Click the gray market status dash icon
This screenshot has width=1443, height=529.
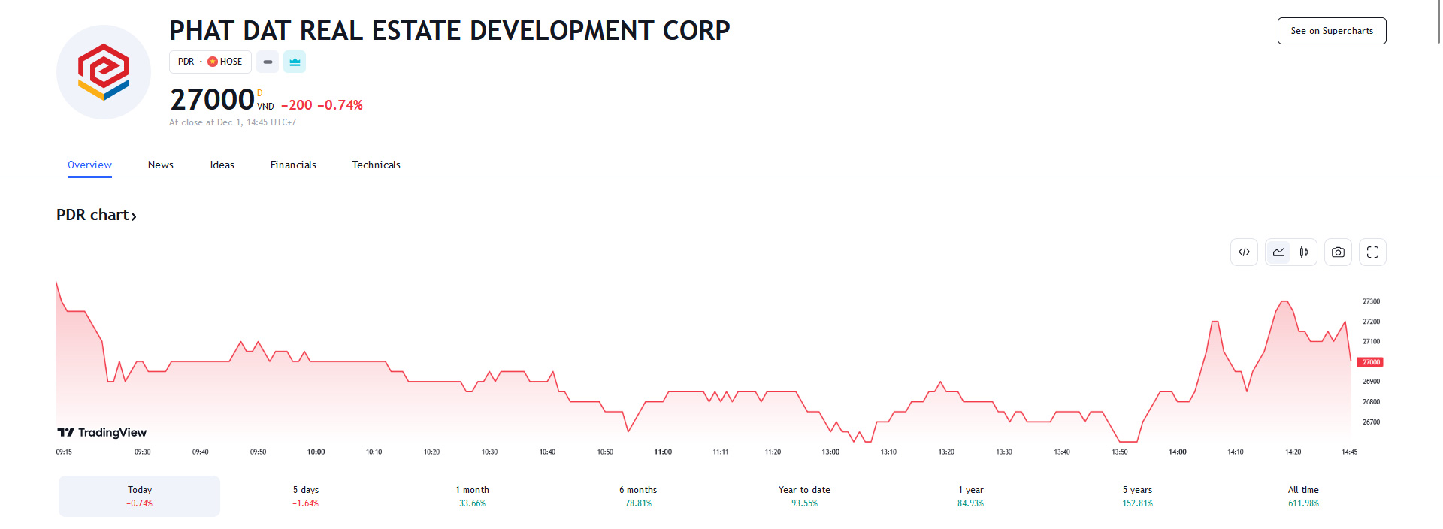pos(268,62)
